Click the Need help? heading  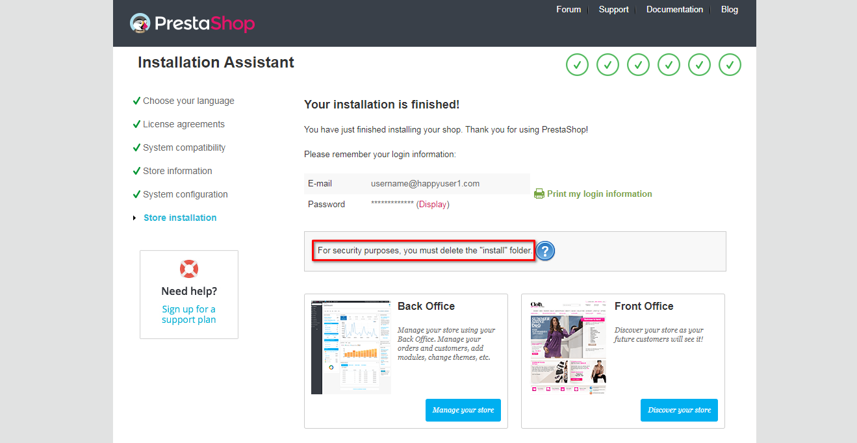[x=189, y=291]
